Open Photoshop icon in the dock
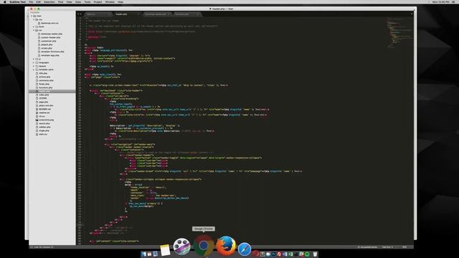Image resolution: width=459 pixels, height=258 pixels. [274, 254]
